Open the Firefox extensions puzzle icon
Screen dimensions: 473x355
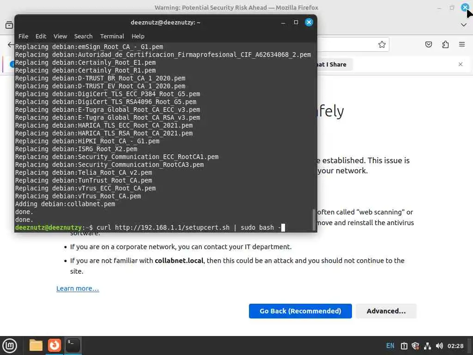[445, 44]
